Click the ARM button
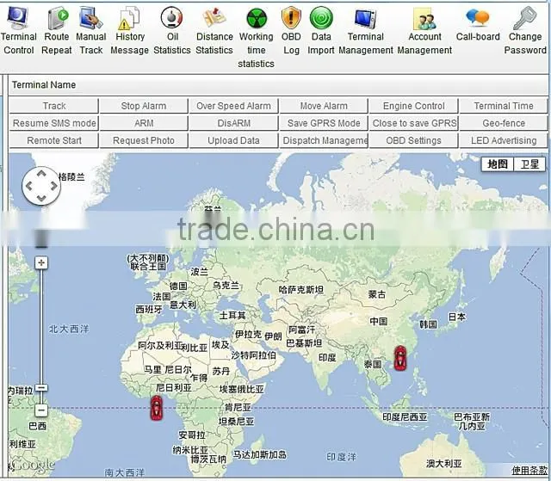 [x=144, y=123]
